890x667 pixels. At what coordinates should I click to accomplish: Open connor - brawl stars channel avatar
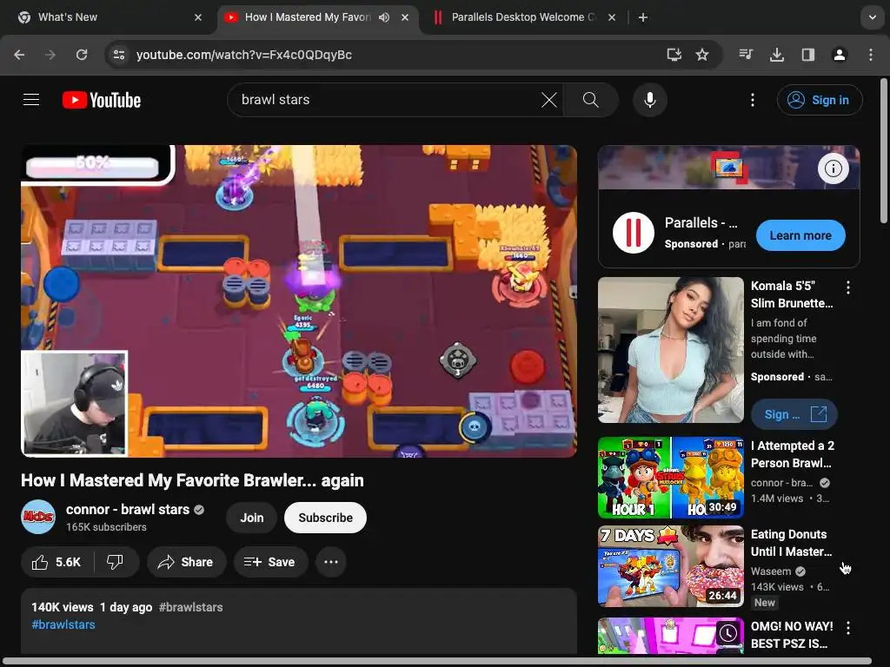coord(38,517)
